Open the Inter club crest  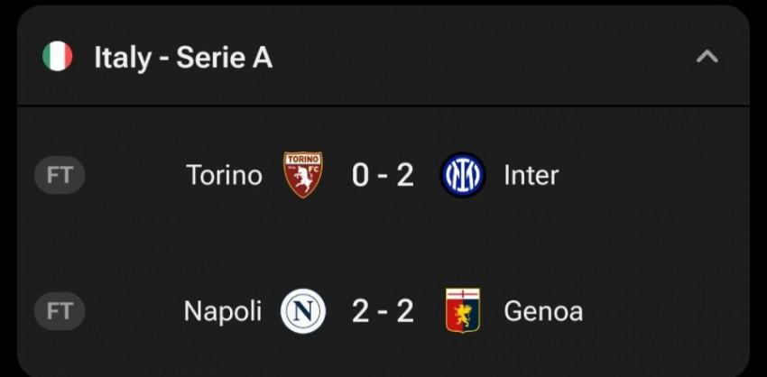tap(462, 175)
